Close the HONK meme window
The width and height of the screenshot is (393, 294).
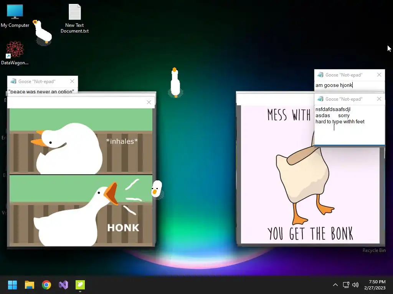click(149, 102)
